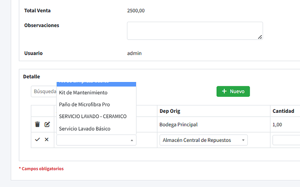
Task: Open Almacén Central de Repuestos dropdown
Action: [x=203, y=140]
